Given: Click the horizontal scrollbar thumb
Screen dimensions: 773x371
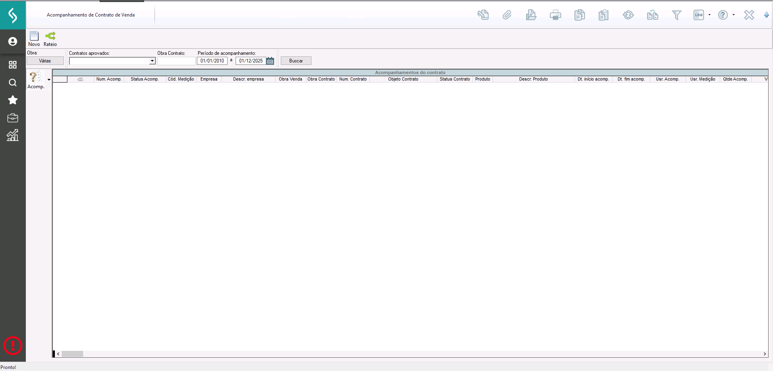Looking at the screenshot, I should [x=72, y=354].
